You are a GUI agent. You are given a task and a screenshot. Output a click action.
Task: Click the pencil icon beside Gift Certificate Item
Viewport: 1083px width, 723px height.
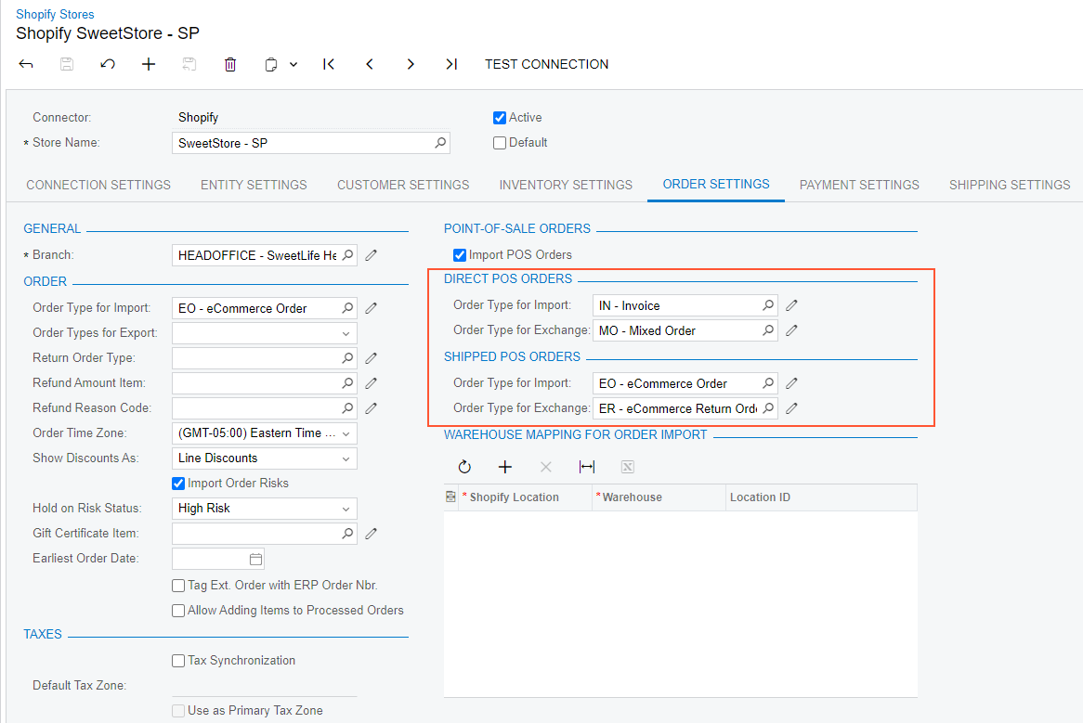pos(371,534)
